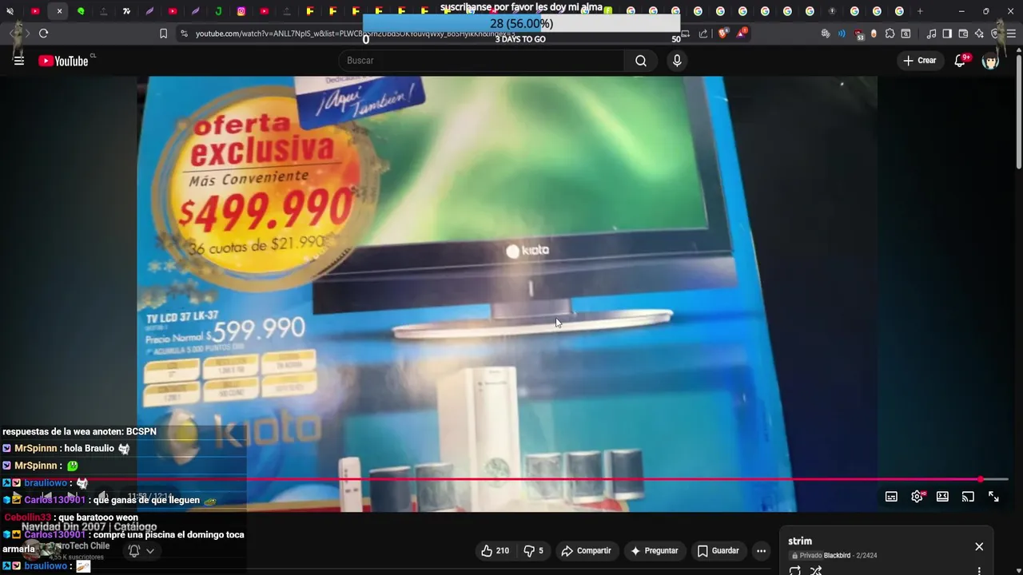The width and height of the screenshot is (1023, 575).
Task: Open the Brave Shields lion icon
Action: click(723, 34)
